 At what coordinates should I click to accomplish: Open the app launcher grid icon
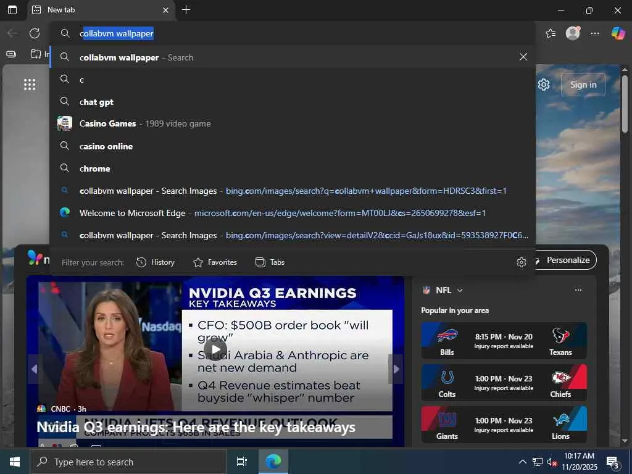pyautogui.click(x=30, y=85)
